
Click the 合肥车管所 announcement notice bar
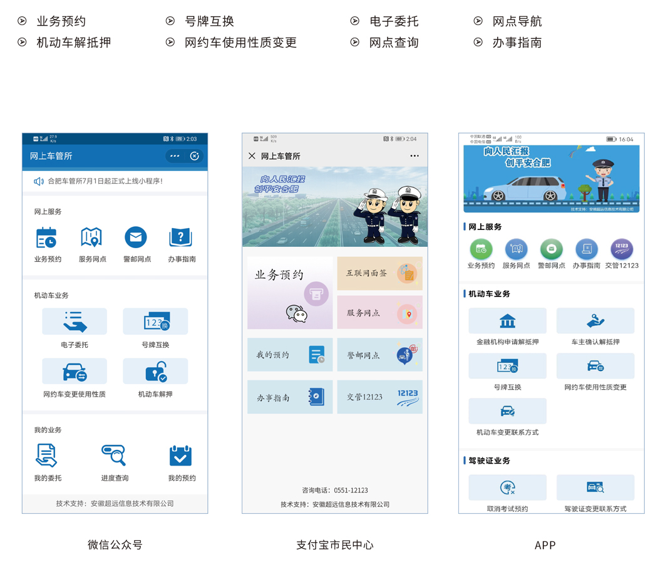[115, 181]
